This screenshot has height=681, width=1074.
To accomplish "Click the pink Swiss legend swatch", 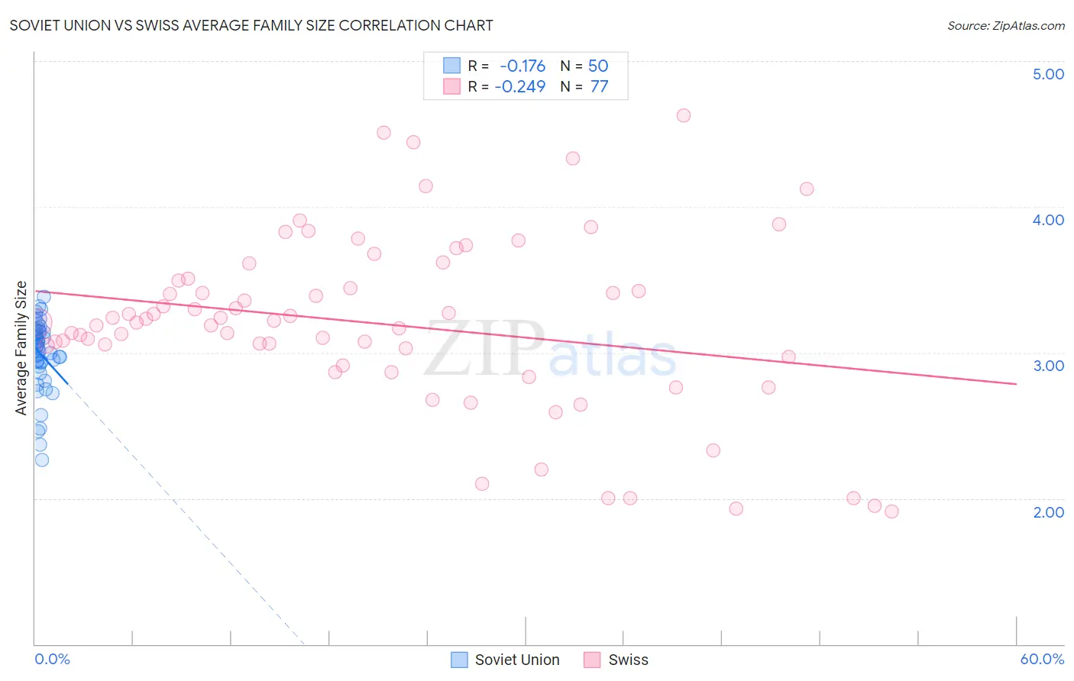I will 592,660.
